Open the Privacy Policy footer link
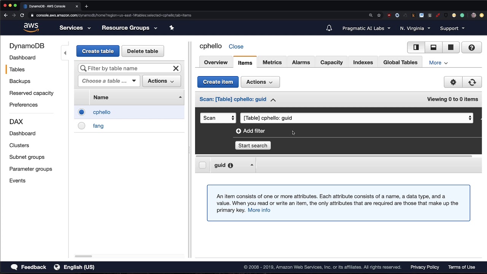Image resolution: width=487 pixels, height=274 pixels. (x=425, y=267)
